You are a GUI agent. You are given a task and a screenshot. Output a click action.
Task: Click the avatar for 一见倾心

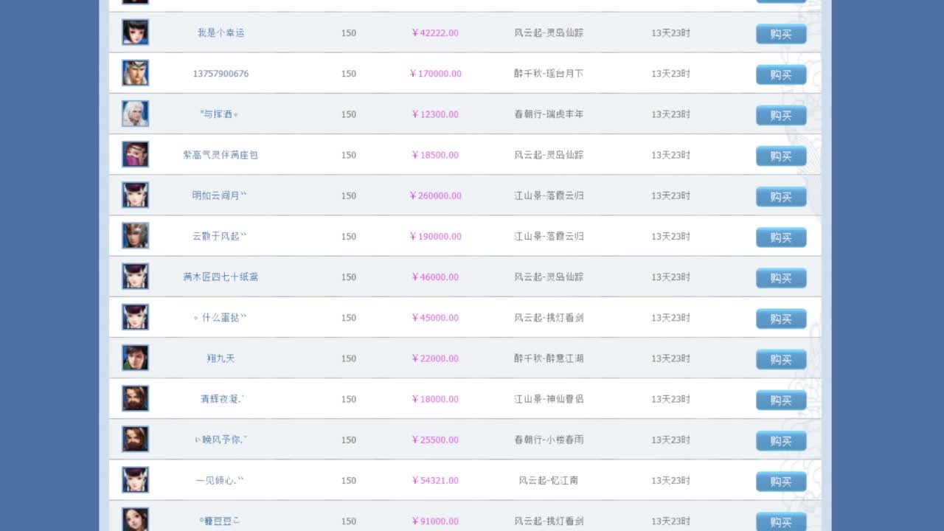coord(135,479)
